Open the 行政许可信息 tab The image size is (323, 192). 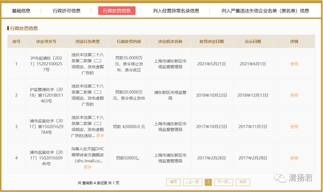66,10
